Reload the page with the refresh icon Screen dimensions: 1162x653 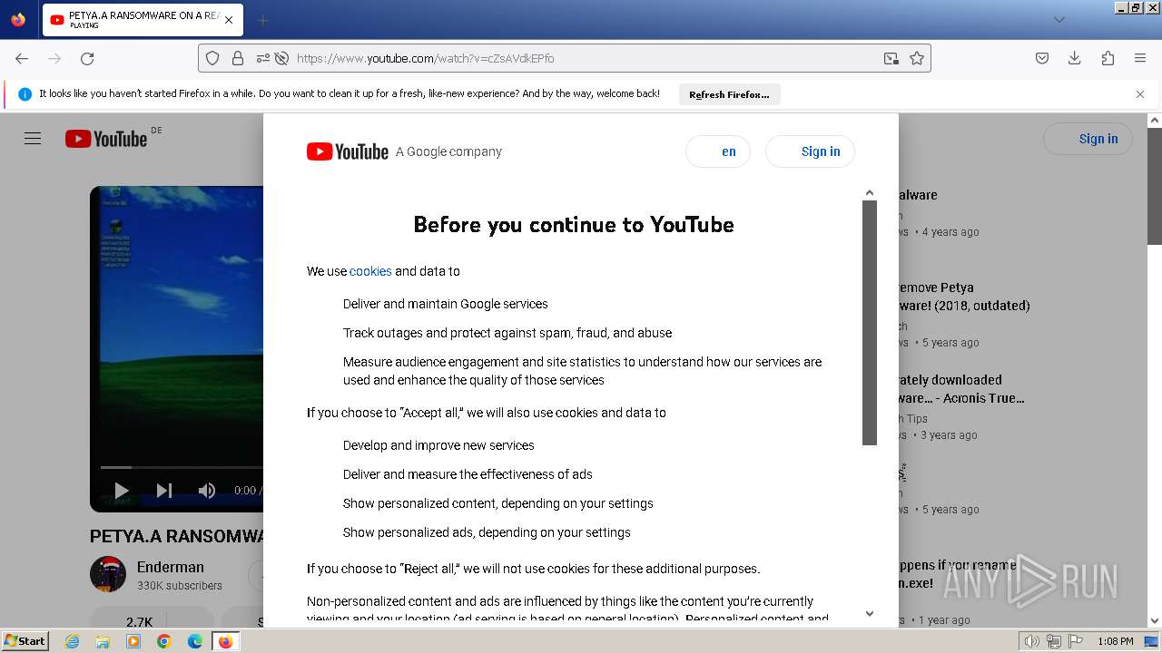[x=87, y=58]
